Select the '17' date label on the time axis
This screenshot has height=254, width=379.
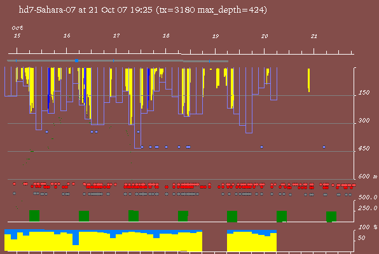pos(116,36)
